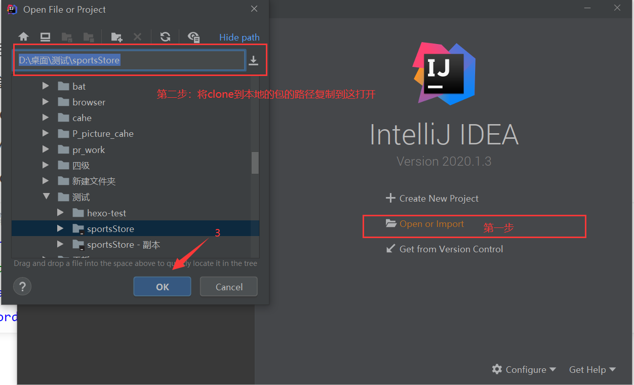Click the file tree vertical scrollbar
Image resolution: width=634 pixels, height=385 pixels.
[255, 163]
